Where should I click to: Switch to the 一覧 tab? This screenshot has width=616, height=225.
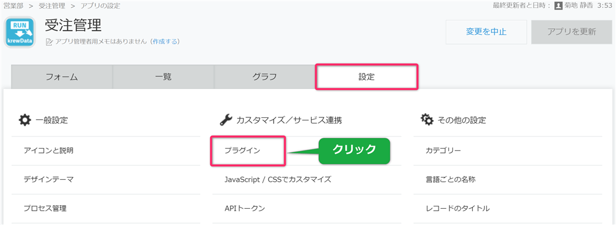click(164, 76)
